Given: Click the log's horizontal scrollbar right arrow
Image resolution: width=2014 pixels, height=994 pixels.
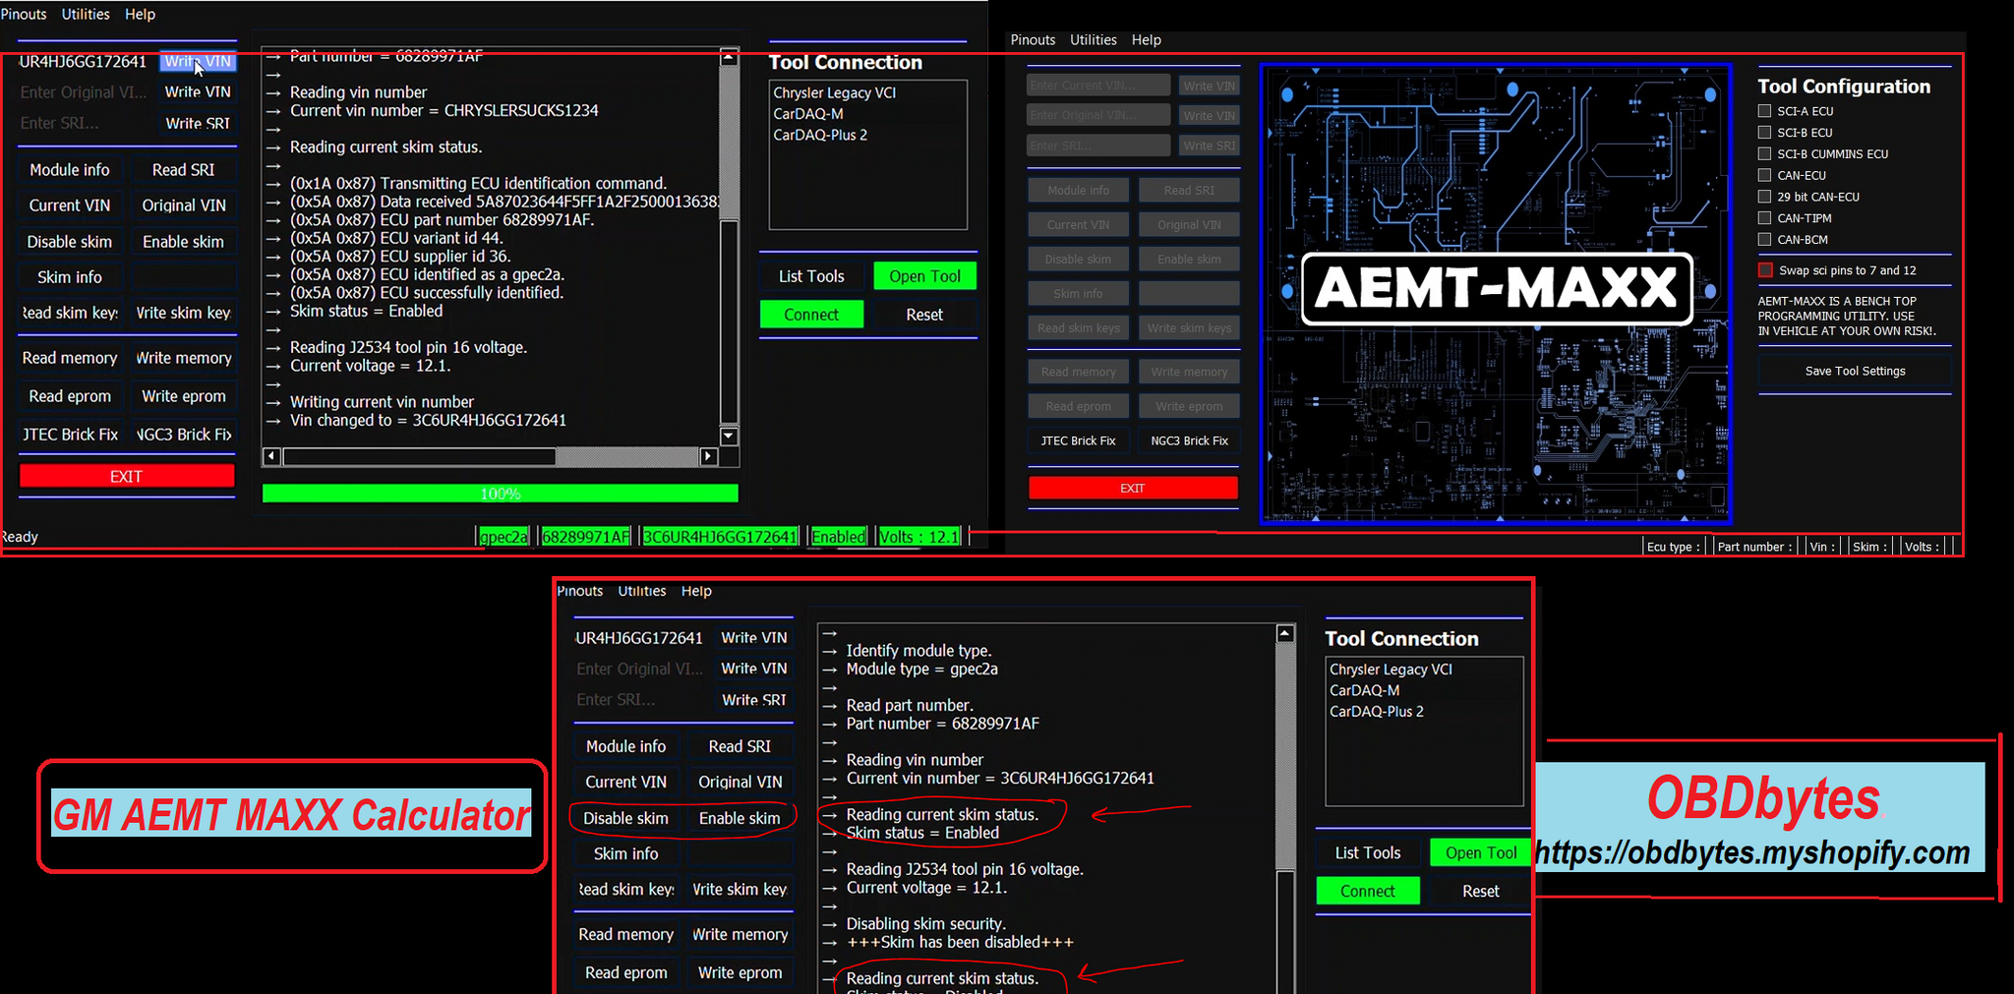Looking at the screenshot, I should tap(708, 456).
